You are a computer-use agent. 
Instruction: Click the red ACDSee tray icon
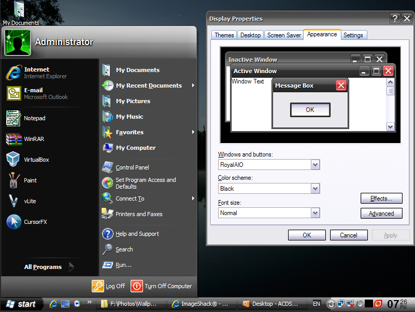click(x=378, y=304)
